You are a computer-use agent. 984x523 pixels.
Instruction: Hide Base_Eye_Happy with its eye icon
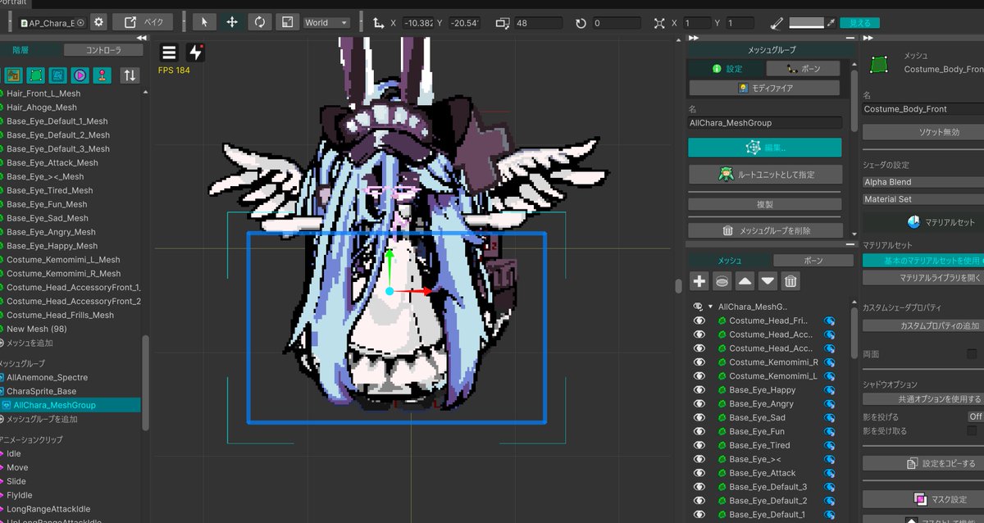(699, 389)
